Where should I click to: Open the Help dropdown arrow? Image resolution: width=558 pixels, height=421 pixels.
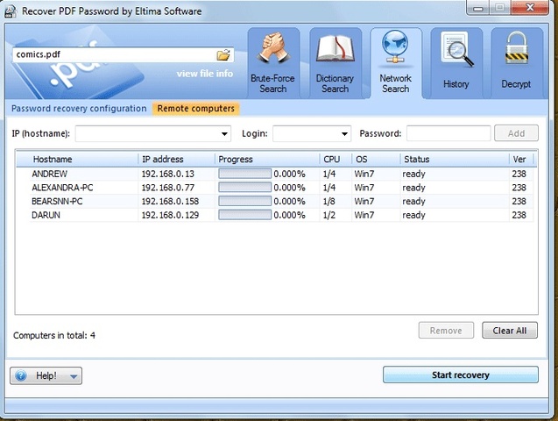(74, 376)
